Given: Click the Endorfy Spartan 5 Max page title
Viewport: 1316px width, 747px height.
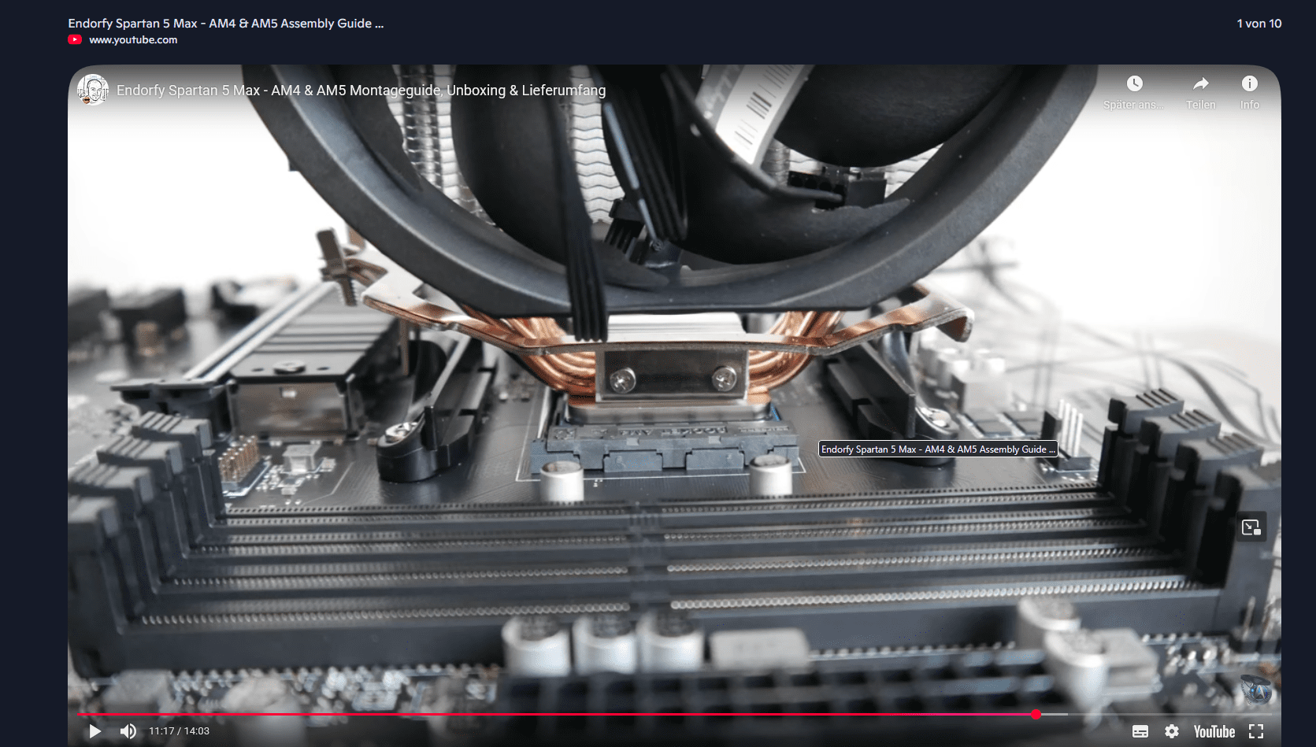Looking at the screenshot, I should [x=226, y=24].
